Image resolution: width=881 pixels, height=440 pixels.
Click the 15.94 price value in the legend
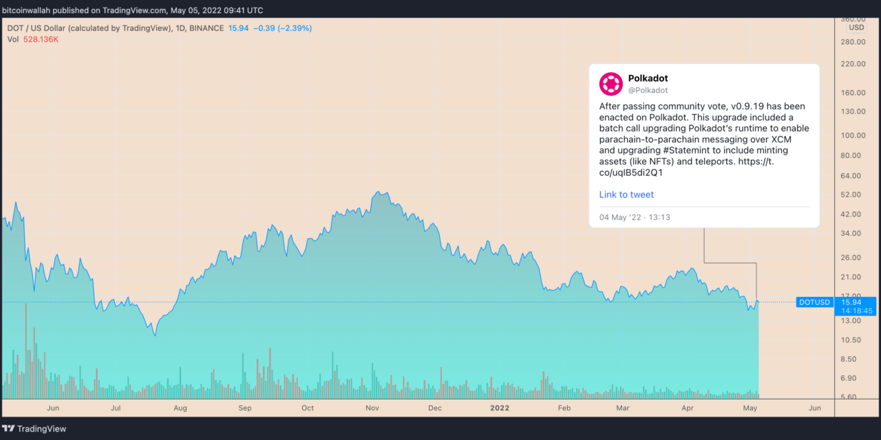point(237,28)
